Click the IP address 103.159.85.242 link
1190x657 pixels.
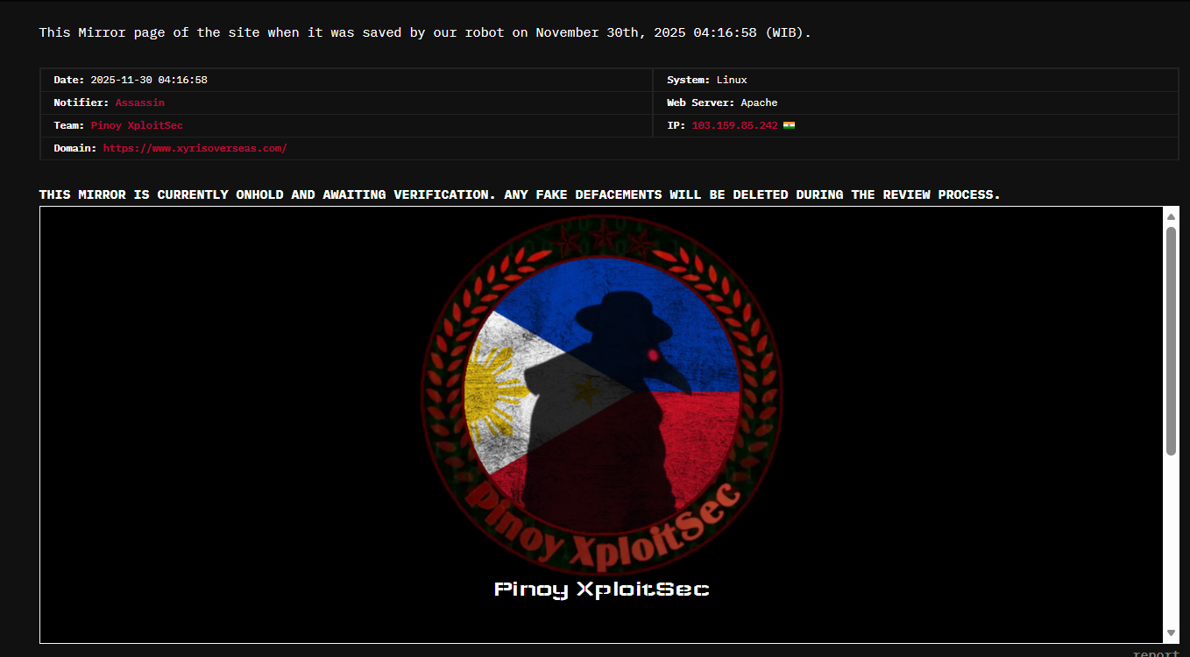pos(734,125)
